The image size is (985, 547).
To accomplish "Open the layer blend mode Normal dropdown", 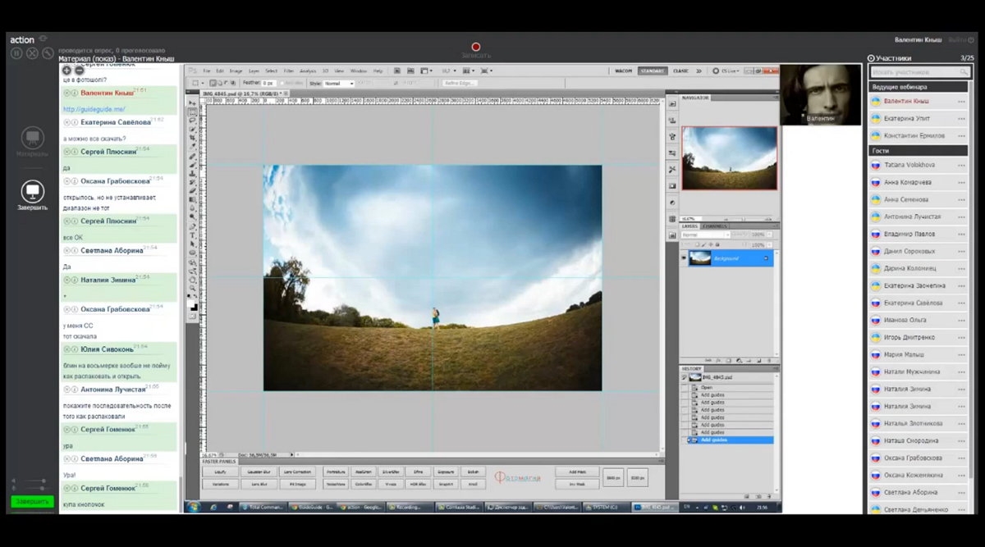I will (x=705, y=235).
